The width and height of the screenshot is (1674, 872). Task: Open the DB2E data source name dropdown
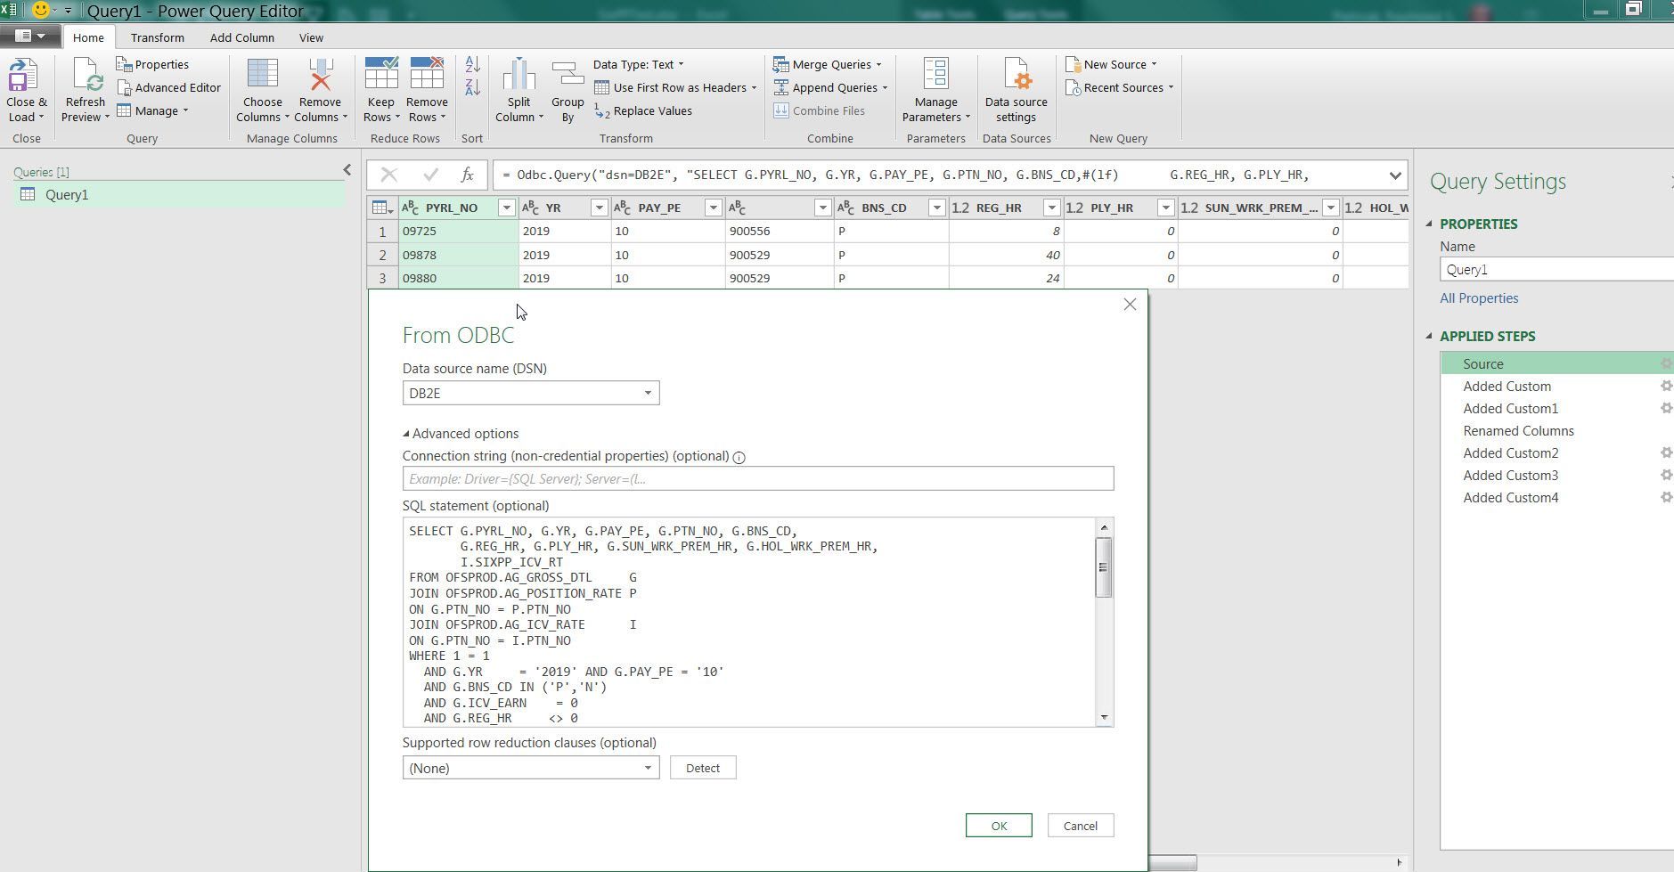click(647, 392)
